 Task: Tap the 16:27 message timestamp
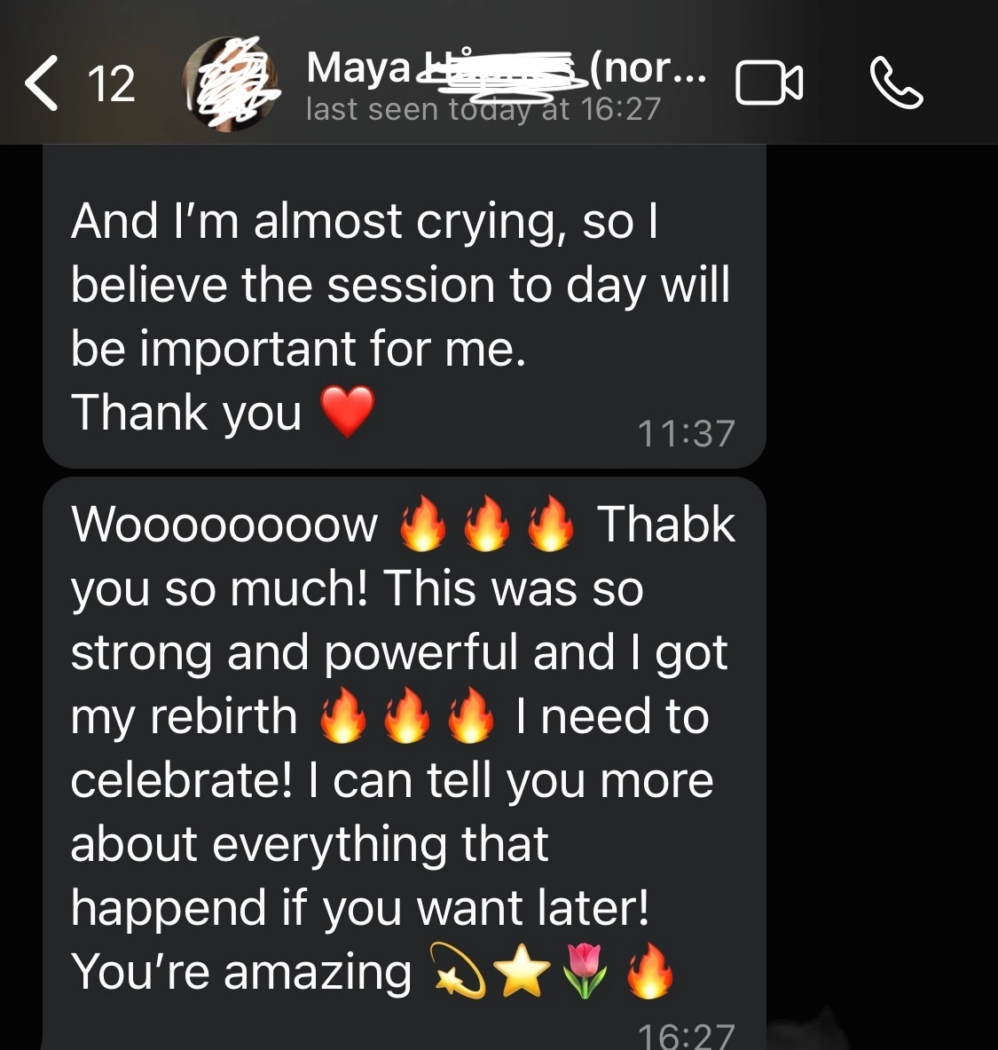[x=687, y=1035]
